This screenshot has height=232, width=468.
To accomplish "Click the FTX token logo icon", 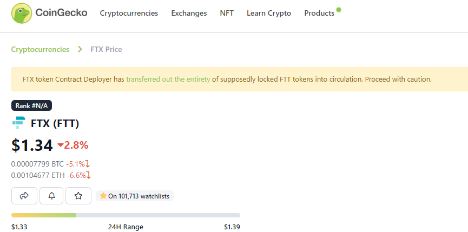I will tap(19, 123).
